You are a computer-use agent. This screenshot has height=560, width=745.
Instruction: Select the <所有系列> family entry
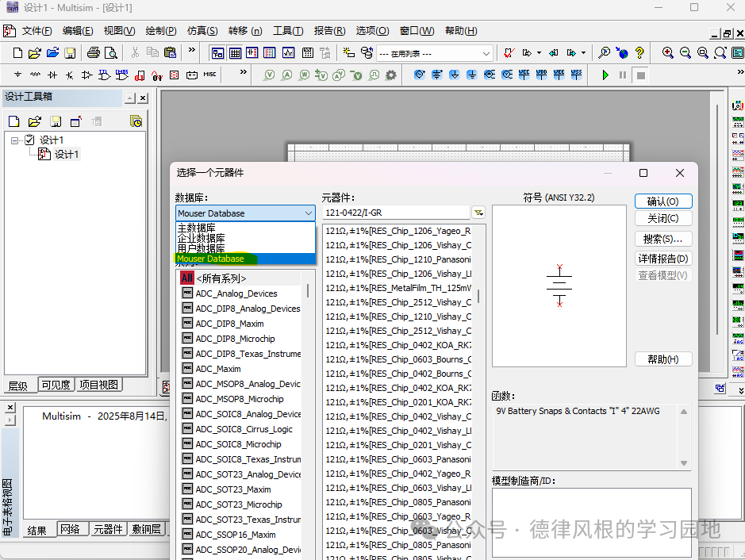click(240, 278)
